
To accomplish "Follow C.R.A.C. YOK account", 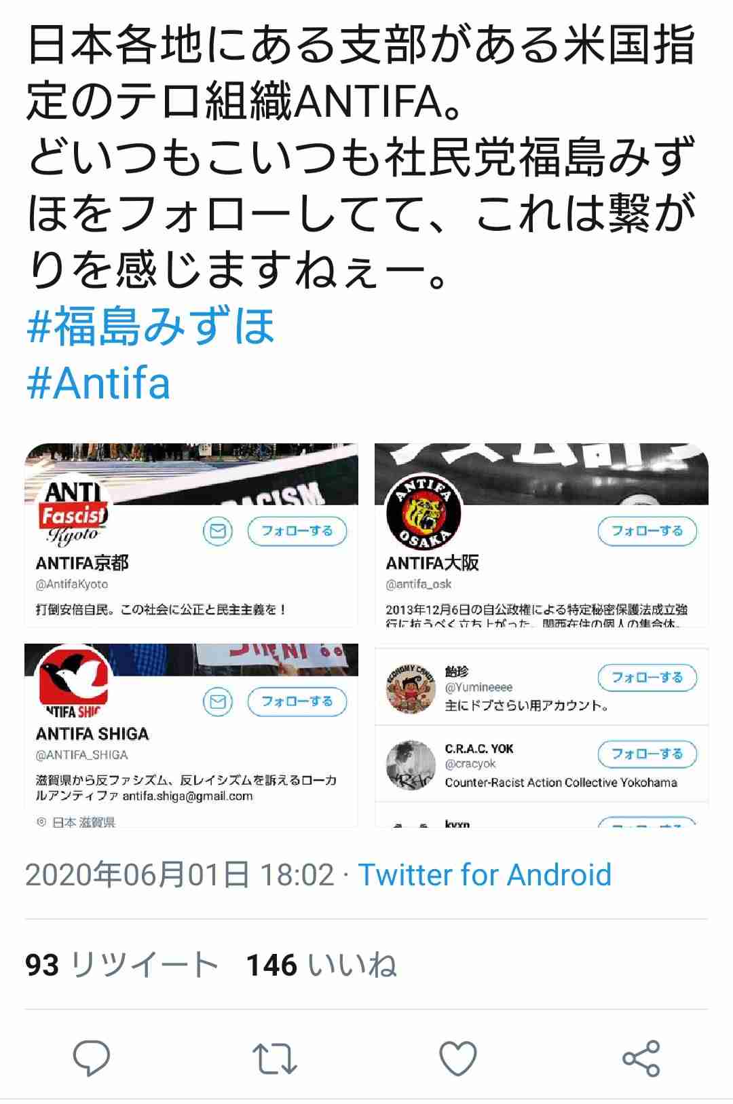I will pyautogui.click(x=647, y=754).
